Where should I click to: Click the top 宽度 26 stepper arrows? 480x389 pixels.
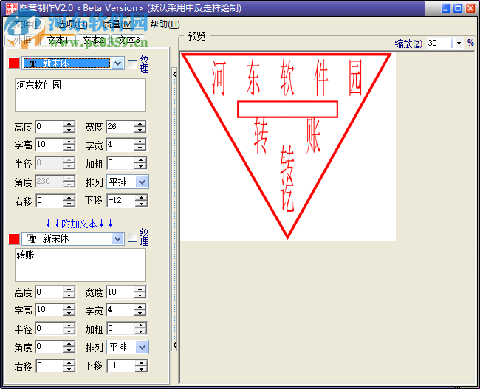140,127
